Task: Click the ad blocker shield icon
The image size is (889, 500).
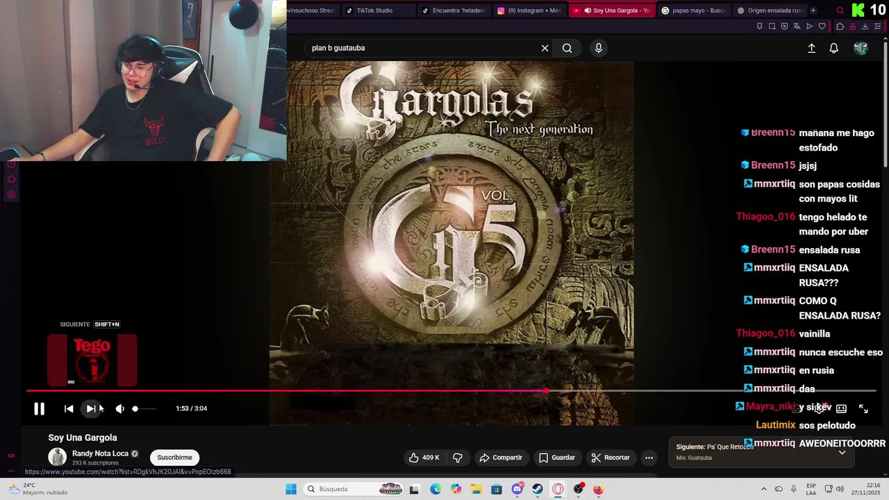Action: click(784, 26)
